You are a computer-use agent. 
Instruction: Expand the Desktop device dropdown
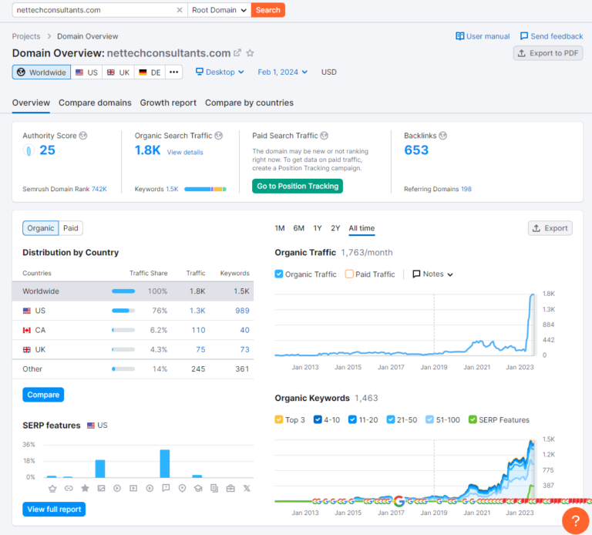(x=220, y=72)
